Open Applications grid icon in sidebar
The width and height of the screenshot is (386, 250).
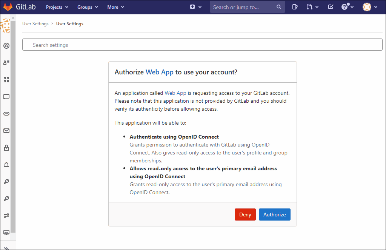6,80
